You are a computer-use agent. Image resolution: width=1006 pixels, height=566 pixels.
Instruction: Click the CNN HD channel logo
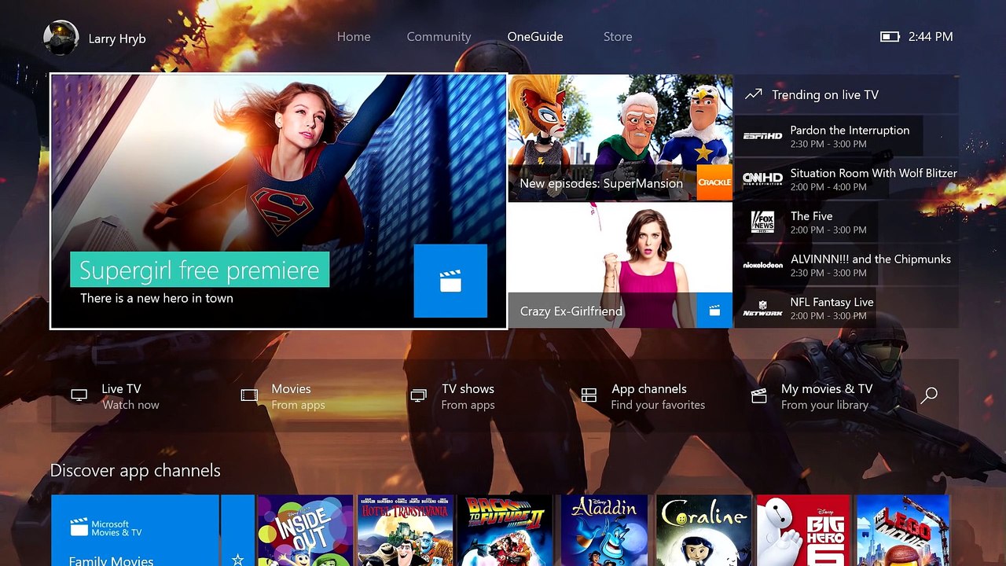(x=763, y=179)
